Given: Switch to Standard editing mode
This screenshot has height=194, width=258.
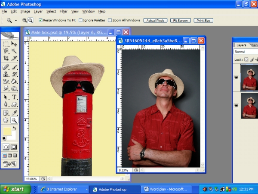Looking at the screenshot, I should click(6, 147).
